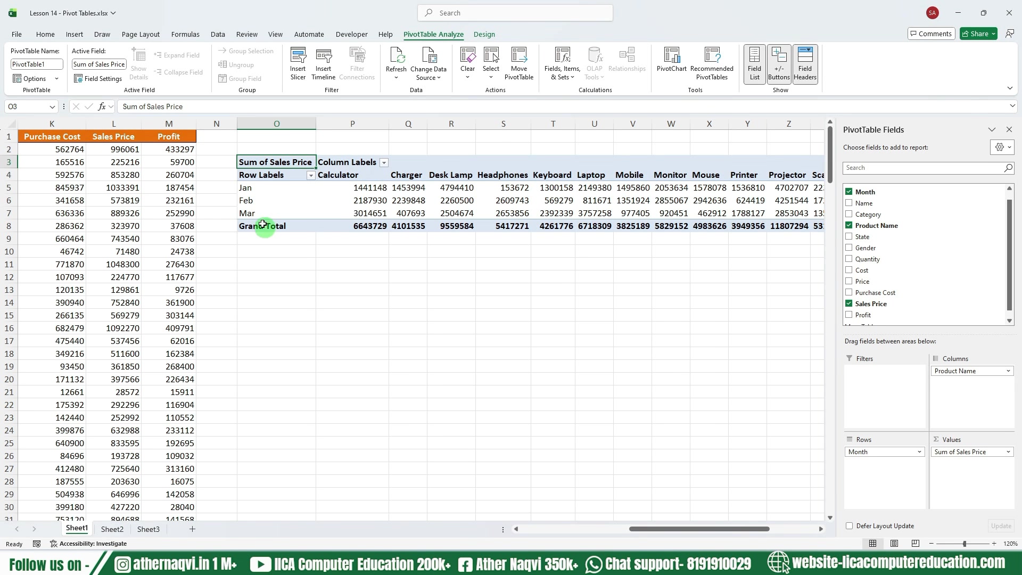Open the PivotTable Fields gear tools menu

coord(1002,147)
